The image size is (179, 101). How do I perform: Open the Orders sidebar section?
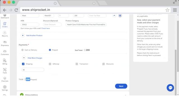[5, 25]
